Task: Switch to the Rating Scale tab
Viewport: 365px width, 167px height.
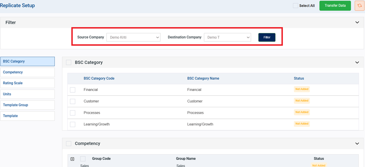Action: click(27, 83)
